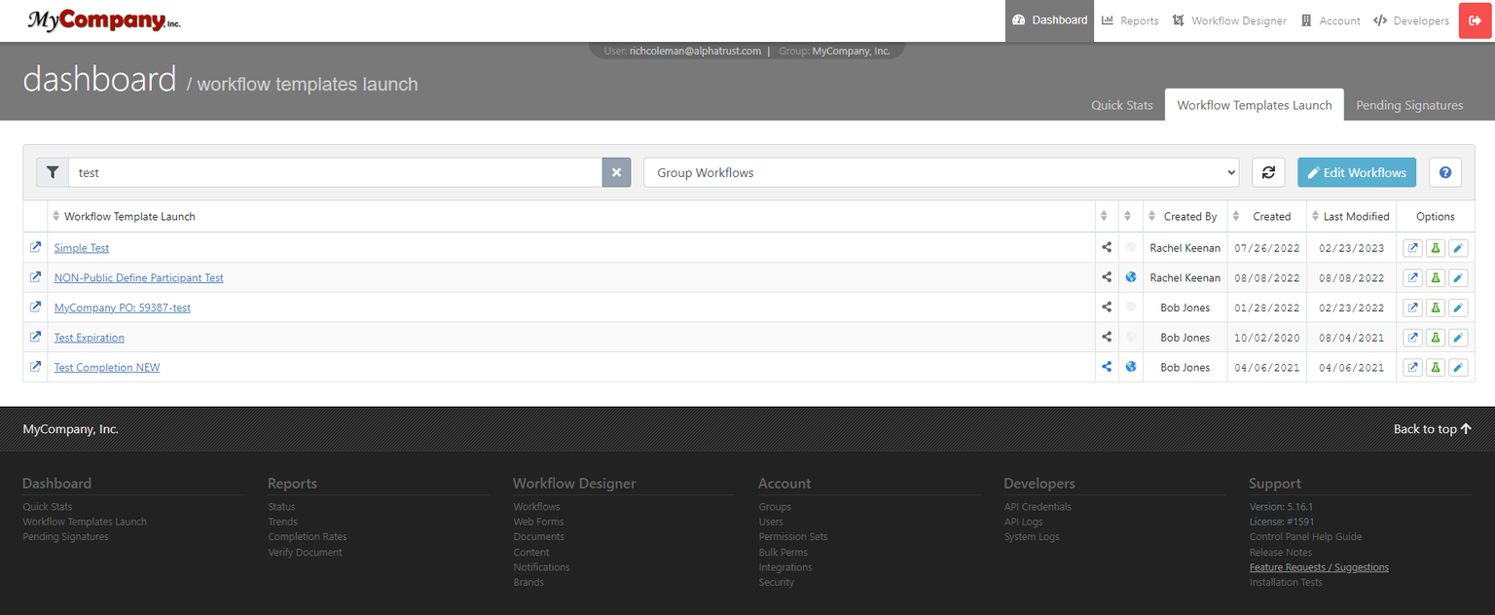Image resolution: width=1495 pixels, height=615 pixels.
Task: Toggle public status globe for NON-Public Define Participant Test
Action: point(1130,277)
